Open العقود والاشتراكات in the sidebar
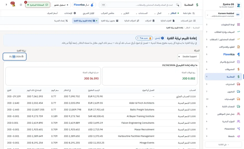This screenshot has height=149, width=244. (x=223, y=47)
